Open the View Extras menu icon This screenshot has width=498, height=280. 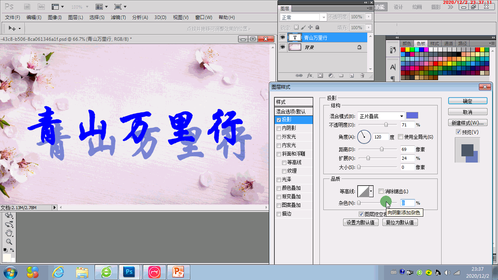[x=58, y=7]
